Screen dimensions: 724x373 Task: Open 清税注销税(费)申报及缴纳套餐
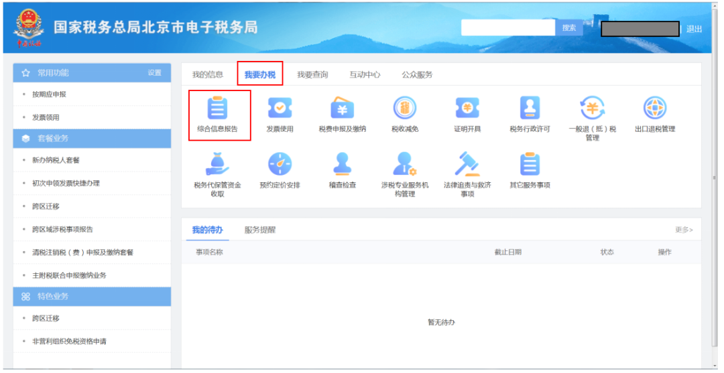coord(82,252)
